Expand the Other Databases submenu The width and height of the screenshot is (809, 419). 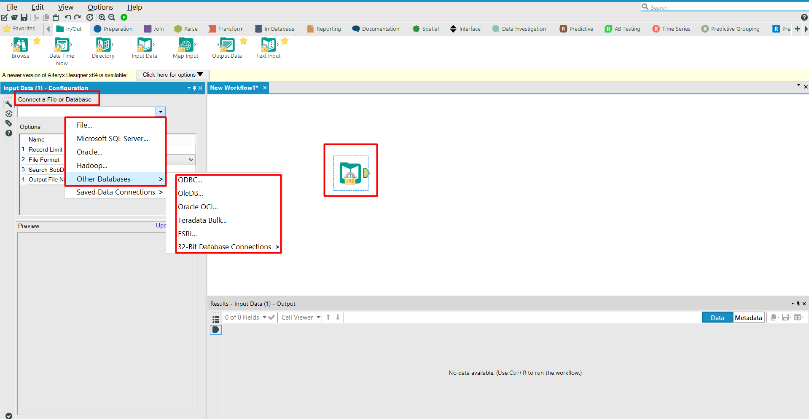115,179
